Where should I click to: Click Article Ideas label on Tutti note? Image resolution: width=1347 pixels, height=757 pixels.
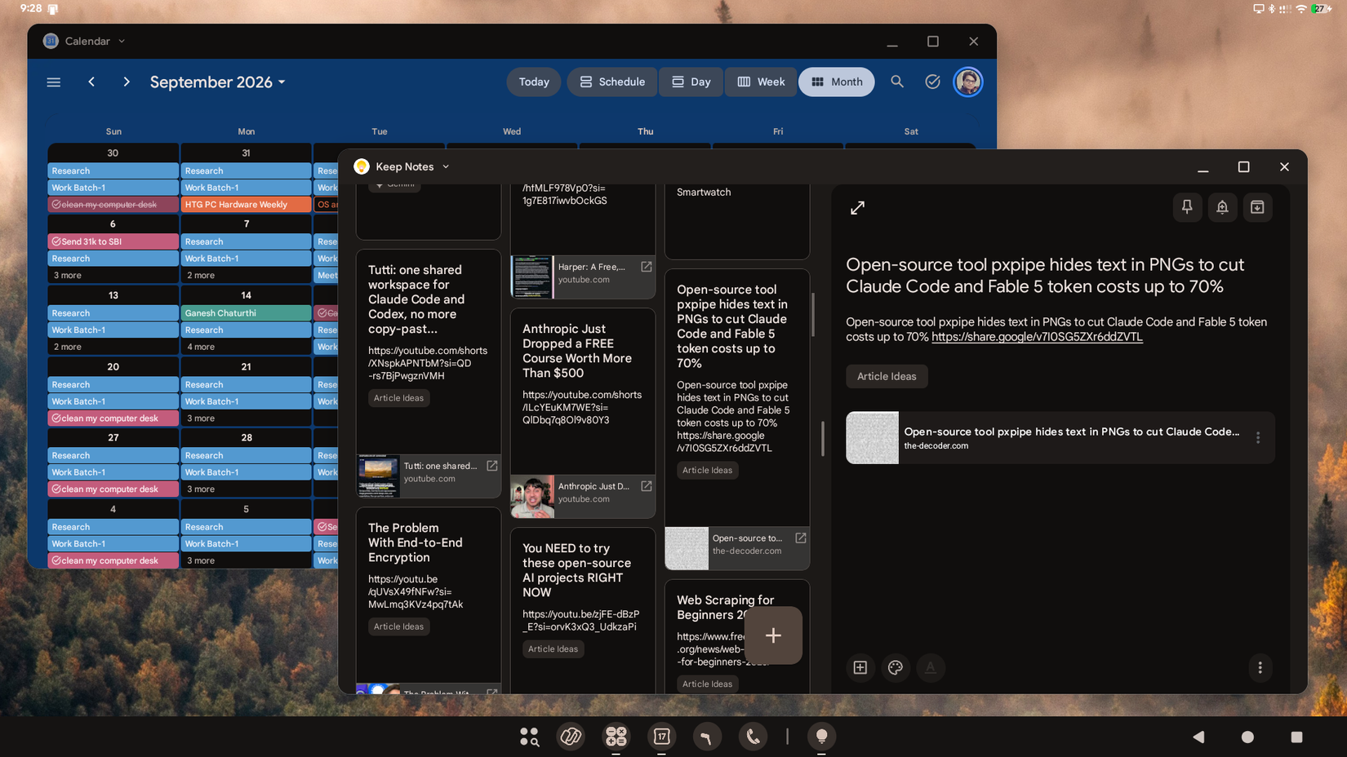398,398
